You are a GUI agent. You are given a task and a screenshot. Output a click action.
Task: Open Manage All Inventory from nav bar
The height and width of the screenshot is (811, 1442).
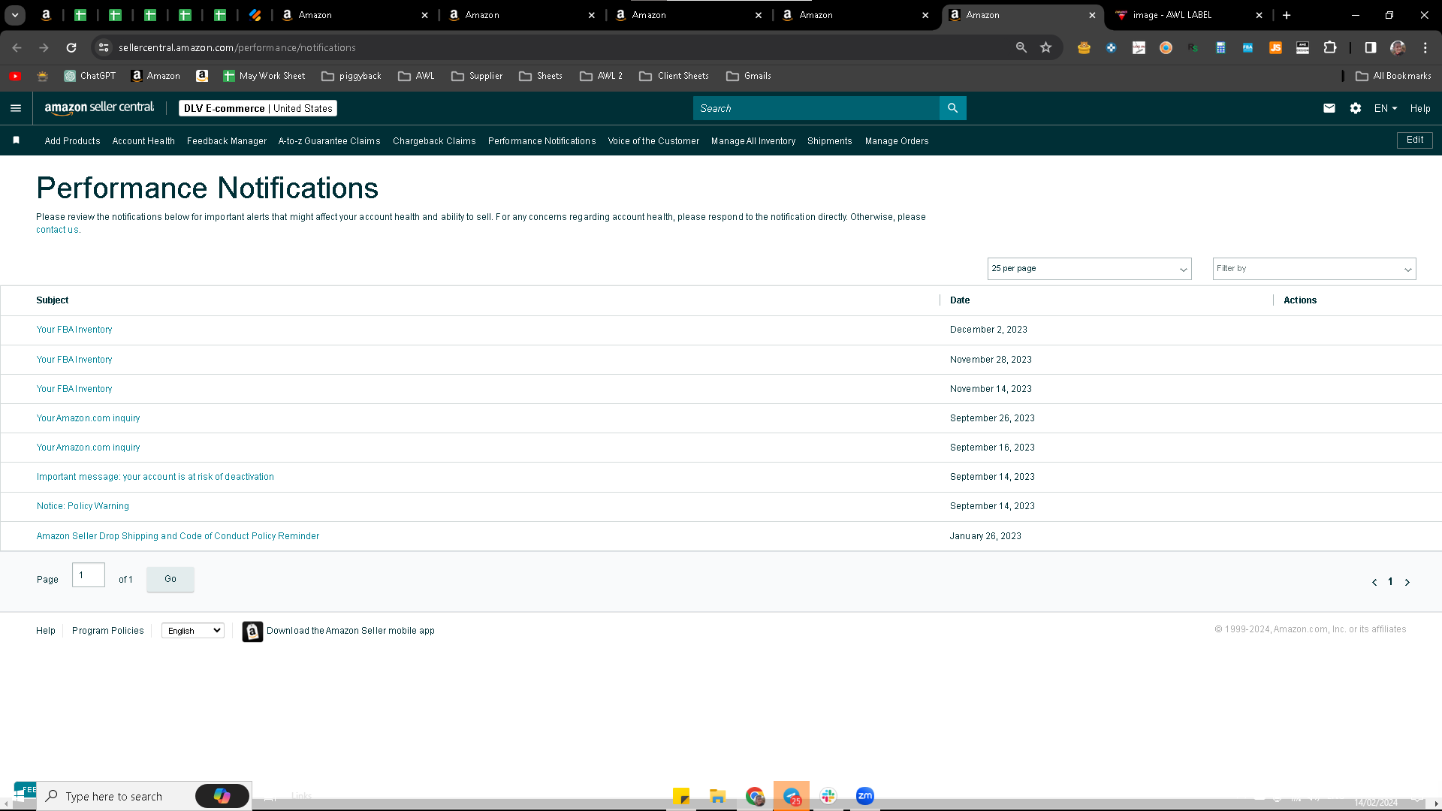pyautogui.click(x=753, y=141)
